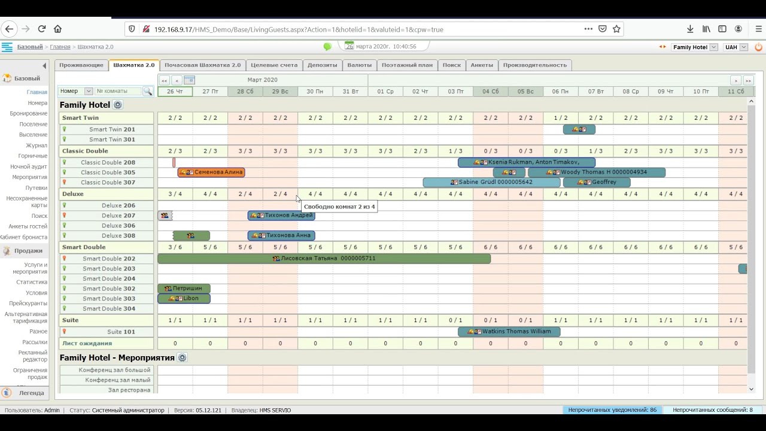Click Firefox reload page icon
The image size is (766, 431).
(42, 29)
